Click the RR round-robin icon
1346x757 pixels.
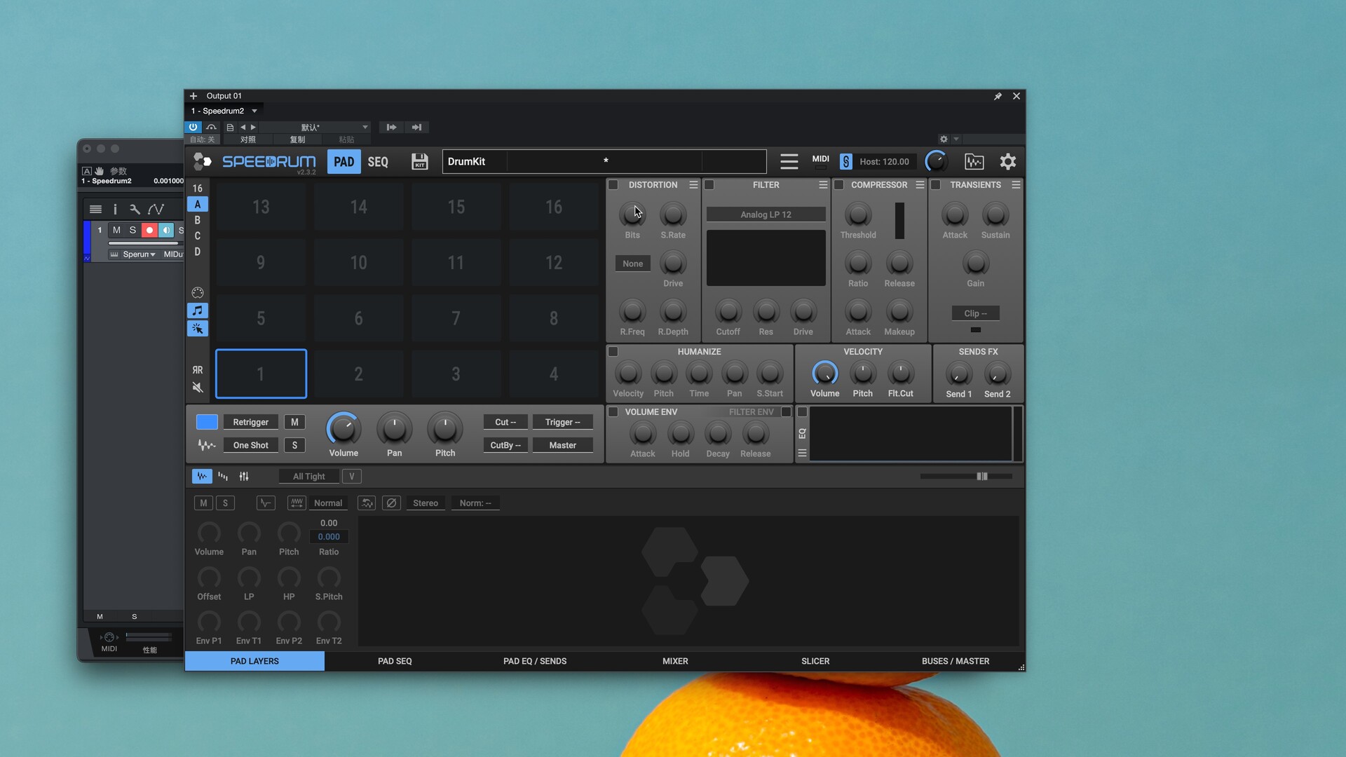pyautogui.click(x=198, y=370)
